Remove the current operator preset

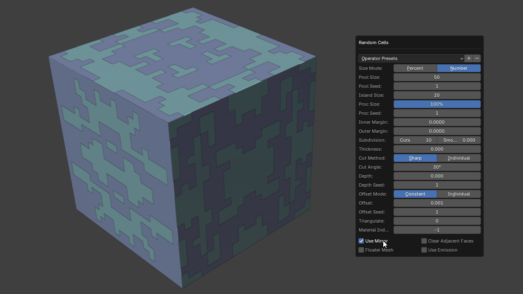[x=477, y=58]
